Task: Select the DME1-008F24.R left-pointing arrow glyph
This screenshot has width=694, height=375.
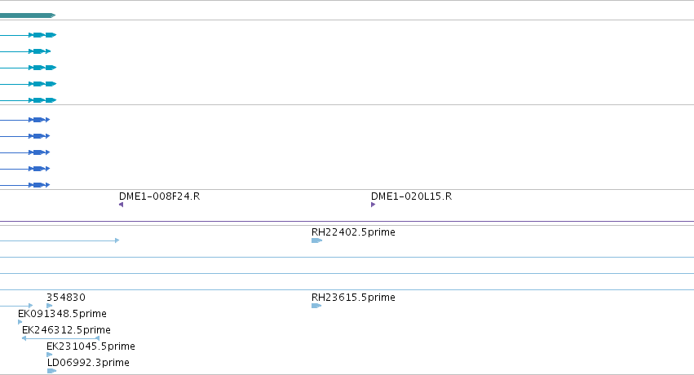Action: pyautogui.click(x=122, y=205)
